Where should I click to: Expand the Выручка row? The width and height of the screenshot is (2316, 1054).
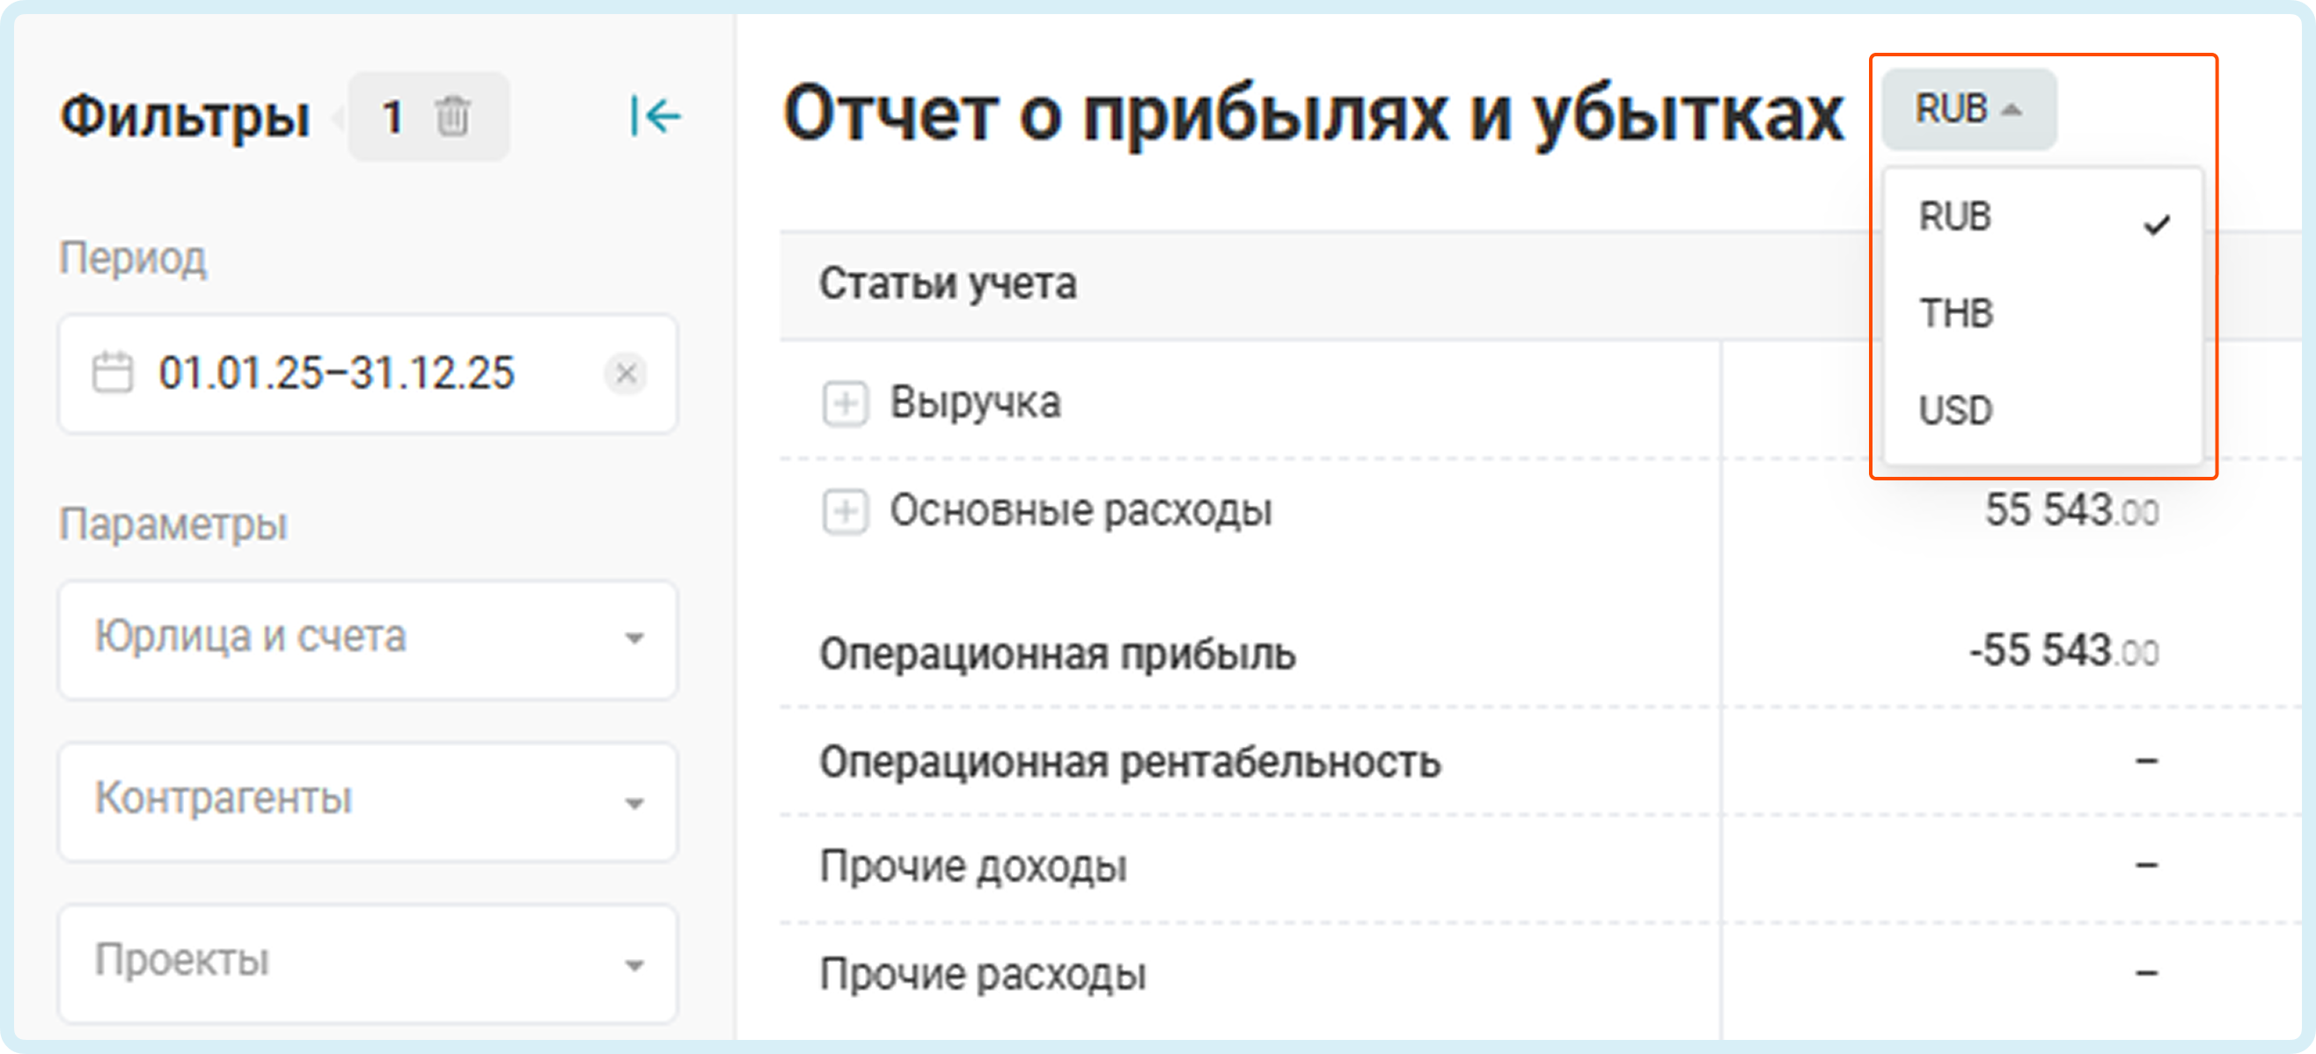click(845, 404)
